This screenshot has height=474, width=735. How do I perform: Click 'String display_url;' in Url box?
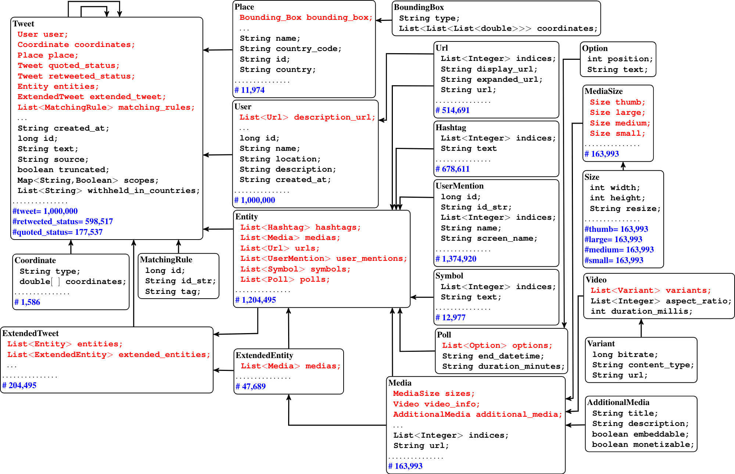489,69
